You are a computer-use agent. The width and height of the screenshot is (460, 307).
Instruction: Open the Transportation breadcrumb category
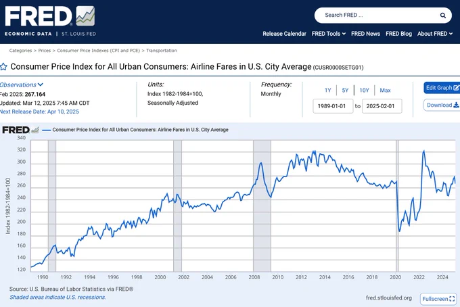(x=162, y=51)
